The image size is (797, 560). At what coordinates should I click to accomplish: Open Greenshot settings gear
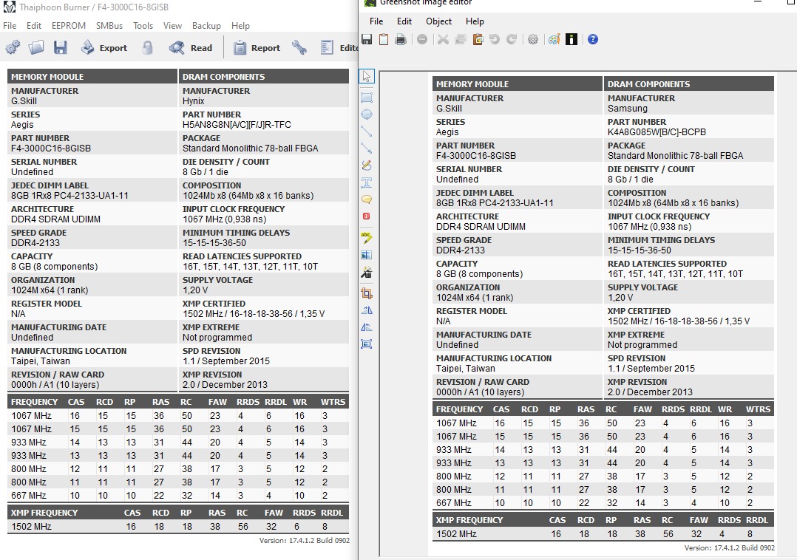pyautogui.click(x=532, y=40)
